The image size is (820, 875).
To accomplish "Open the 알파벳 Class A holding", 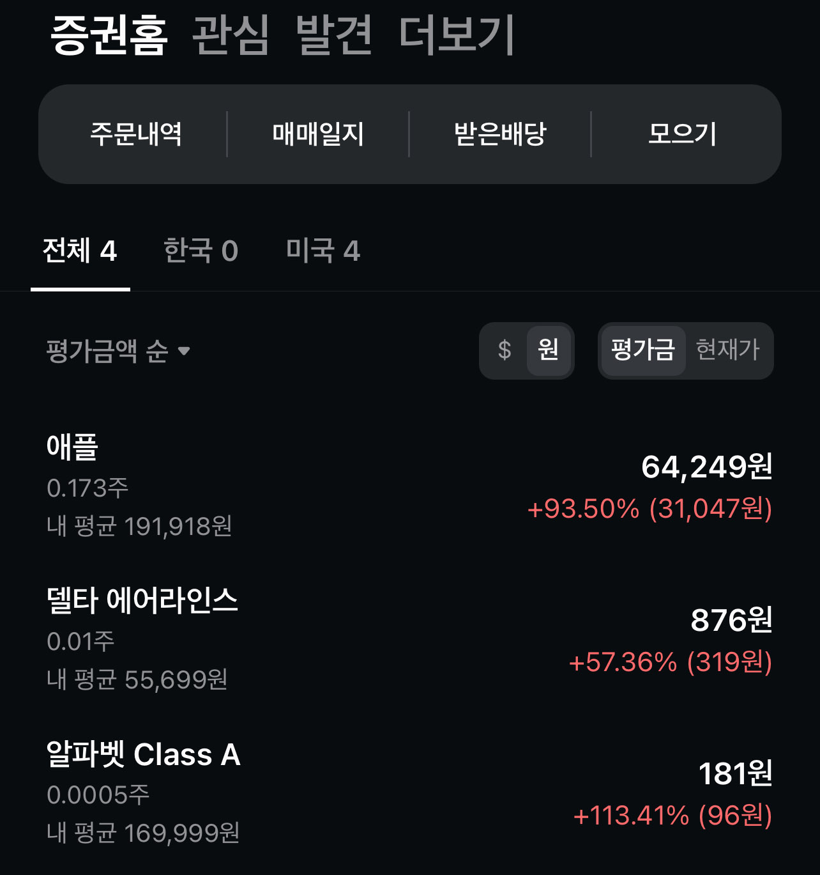I will (x=409, y=793).
